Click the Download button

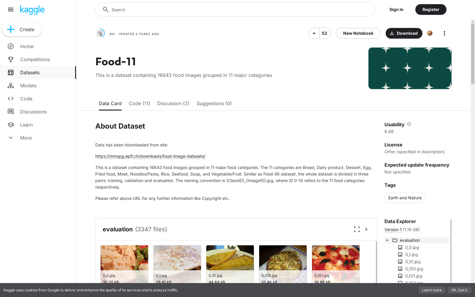[x=404, y=33]
